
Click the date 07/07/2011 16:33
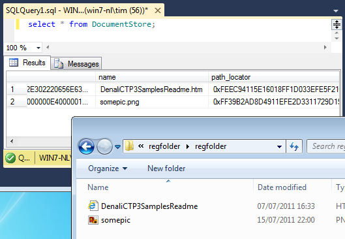click(286, 206)
